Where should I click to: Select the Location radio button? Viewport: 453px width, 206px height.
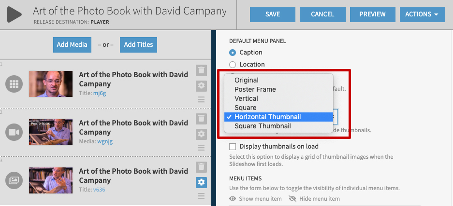[x=233, y=64]
